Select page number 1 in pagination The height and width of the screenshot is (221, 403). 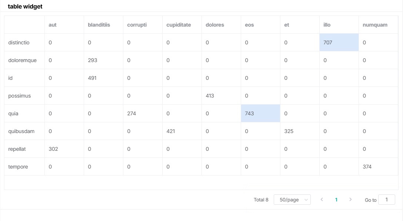336,200
